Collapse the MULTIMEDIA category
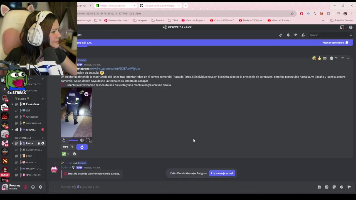356x200 pixels. pyautogui.click(x=24, y=138)
